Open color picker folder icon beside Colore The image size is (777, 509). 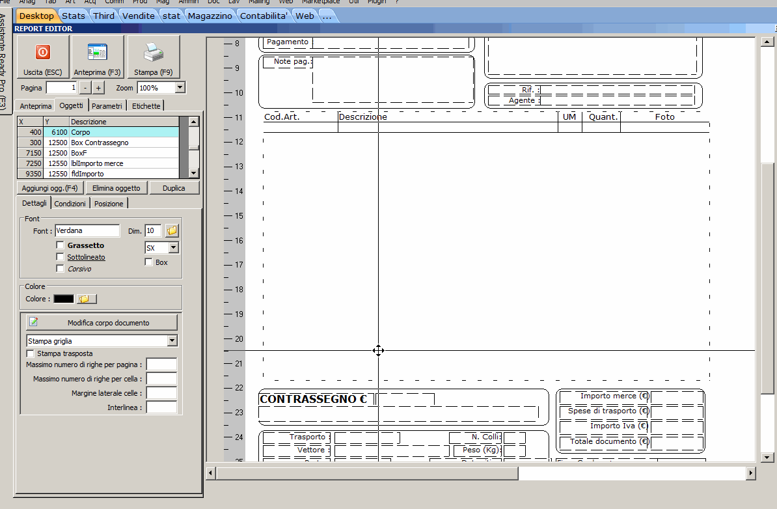[x=86, y=299]
